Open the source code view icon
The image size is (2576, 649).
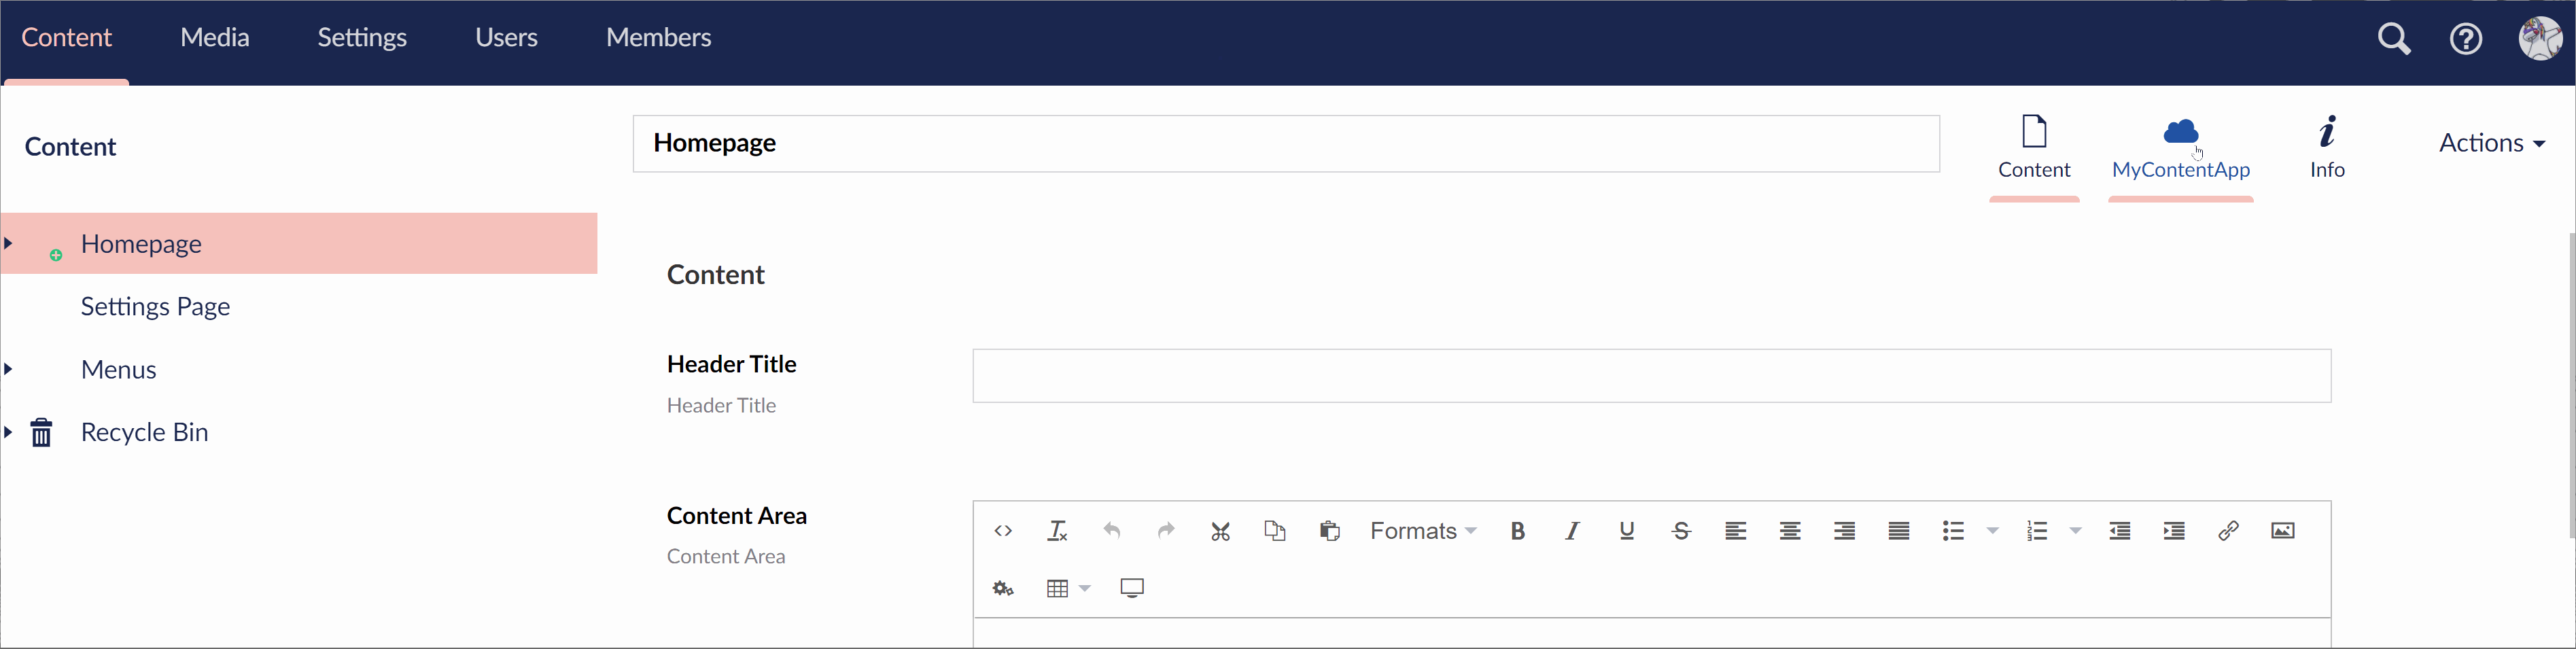pos(1003,531)
